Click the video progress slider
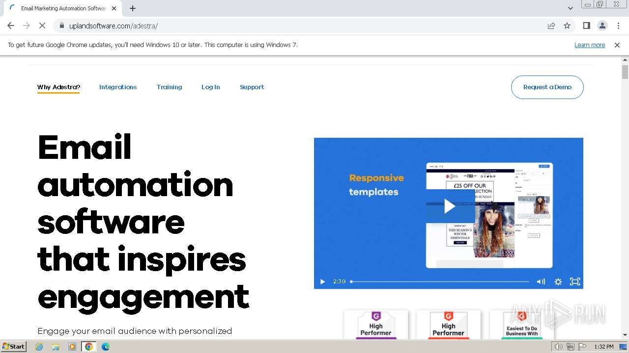The width and height of the screenshot is (629, 353). pyautogui.click(x=440, y=281)
